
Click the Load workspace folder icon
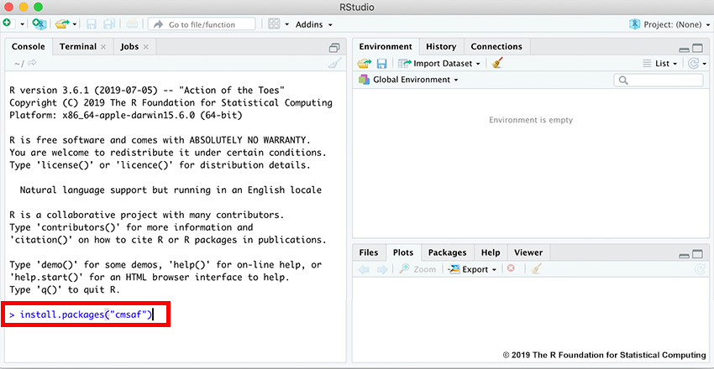click(365, 64)
